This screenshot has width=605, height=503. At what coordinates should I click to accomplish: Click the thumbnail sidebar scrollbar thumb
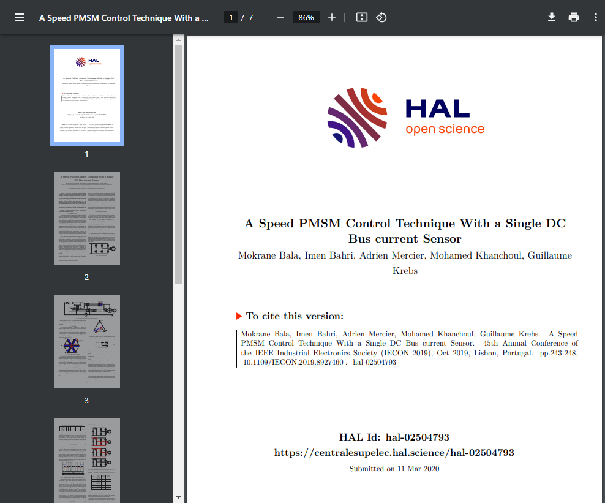point(178,164)
